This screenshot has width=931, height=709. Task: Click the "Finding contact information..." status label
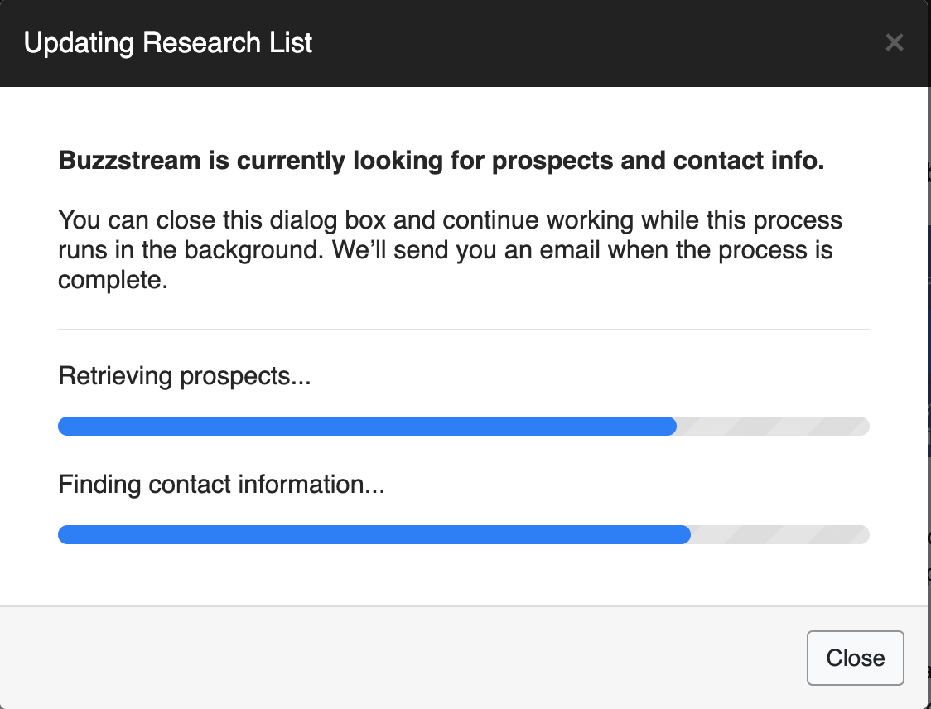221,484
